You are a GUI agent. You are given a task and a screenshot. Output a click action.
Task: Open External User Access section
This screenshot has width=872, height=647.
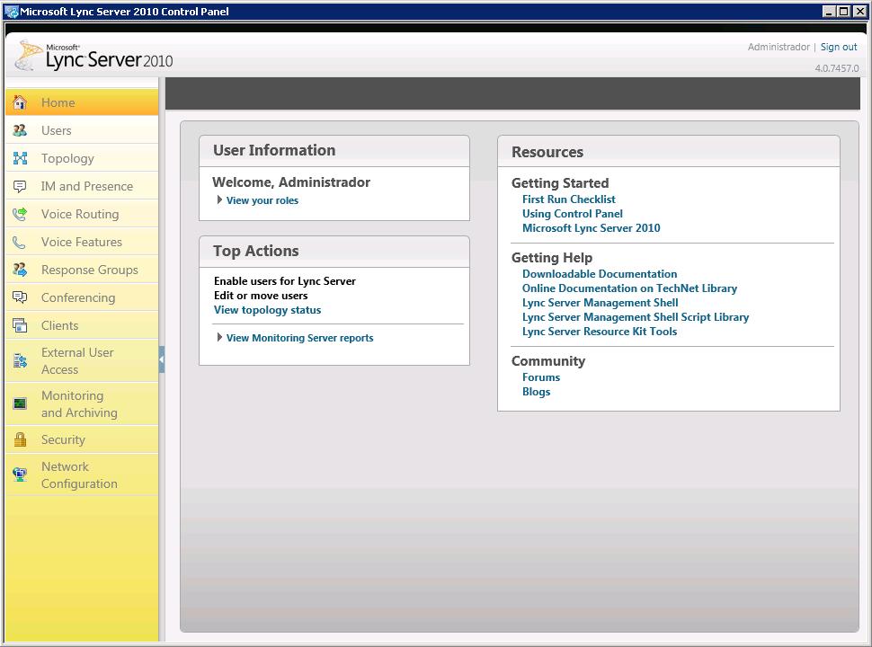[77, 360]
